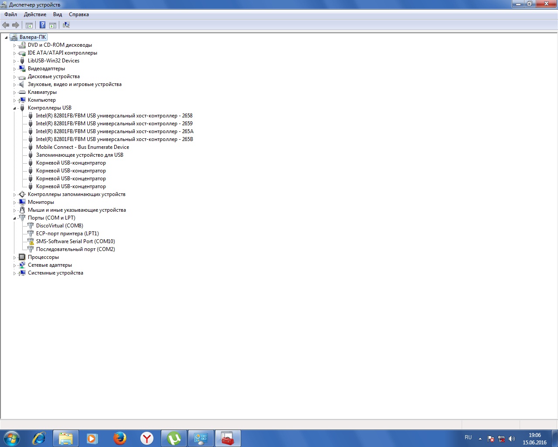
Task: Click the Звуковые устройства speaker icon
Action: coord(22,84)
